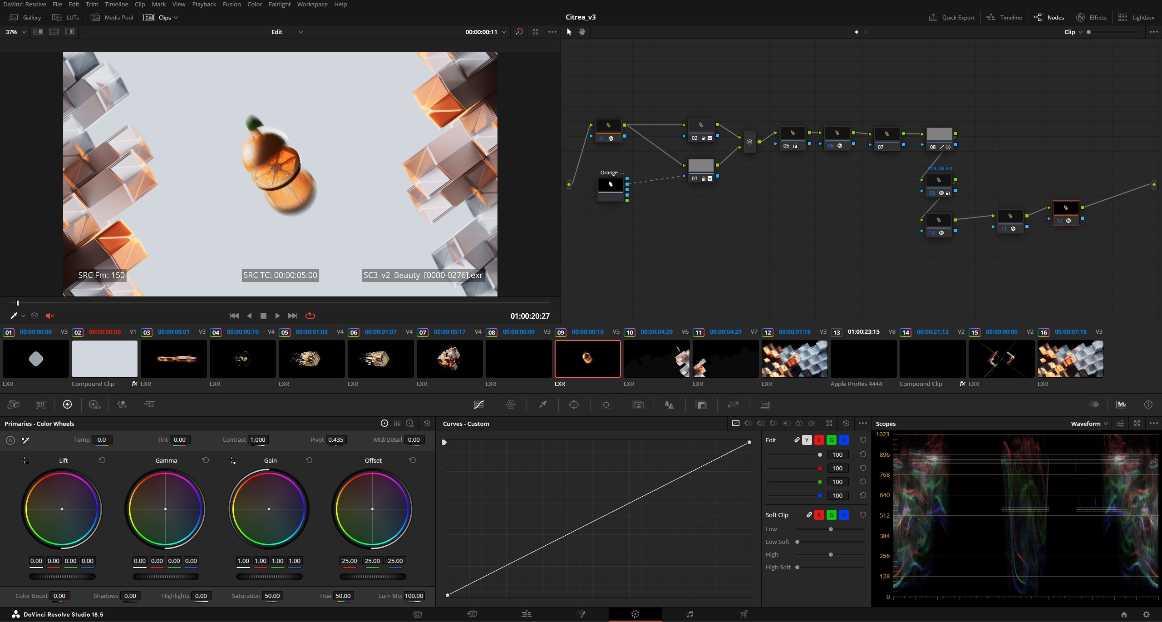Open the Workspace menu

pos(312,4)
